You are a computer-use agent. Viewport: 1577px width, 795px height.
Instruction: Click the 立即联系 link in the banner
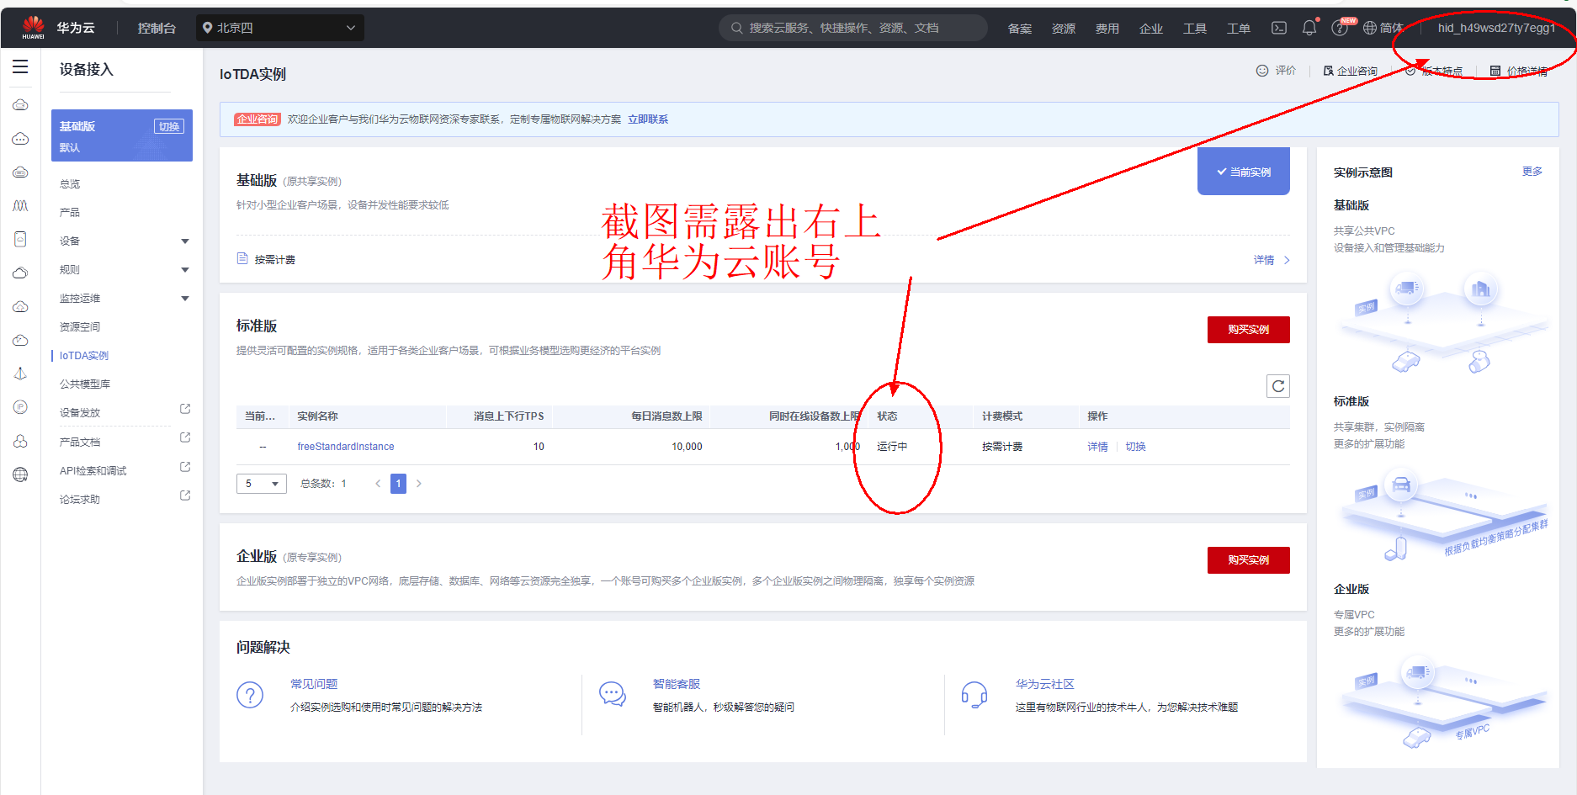pos(648,119)
